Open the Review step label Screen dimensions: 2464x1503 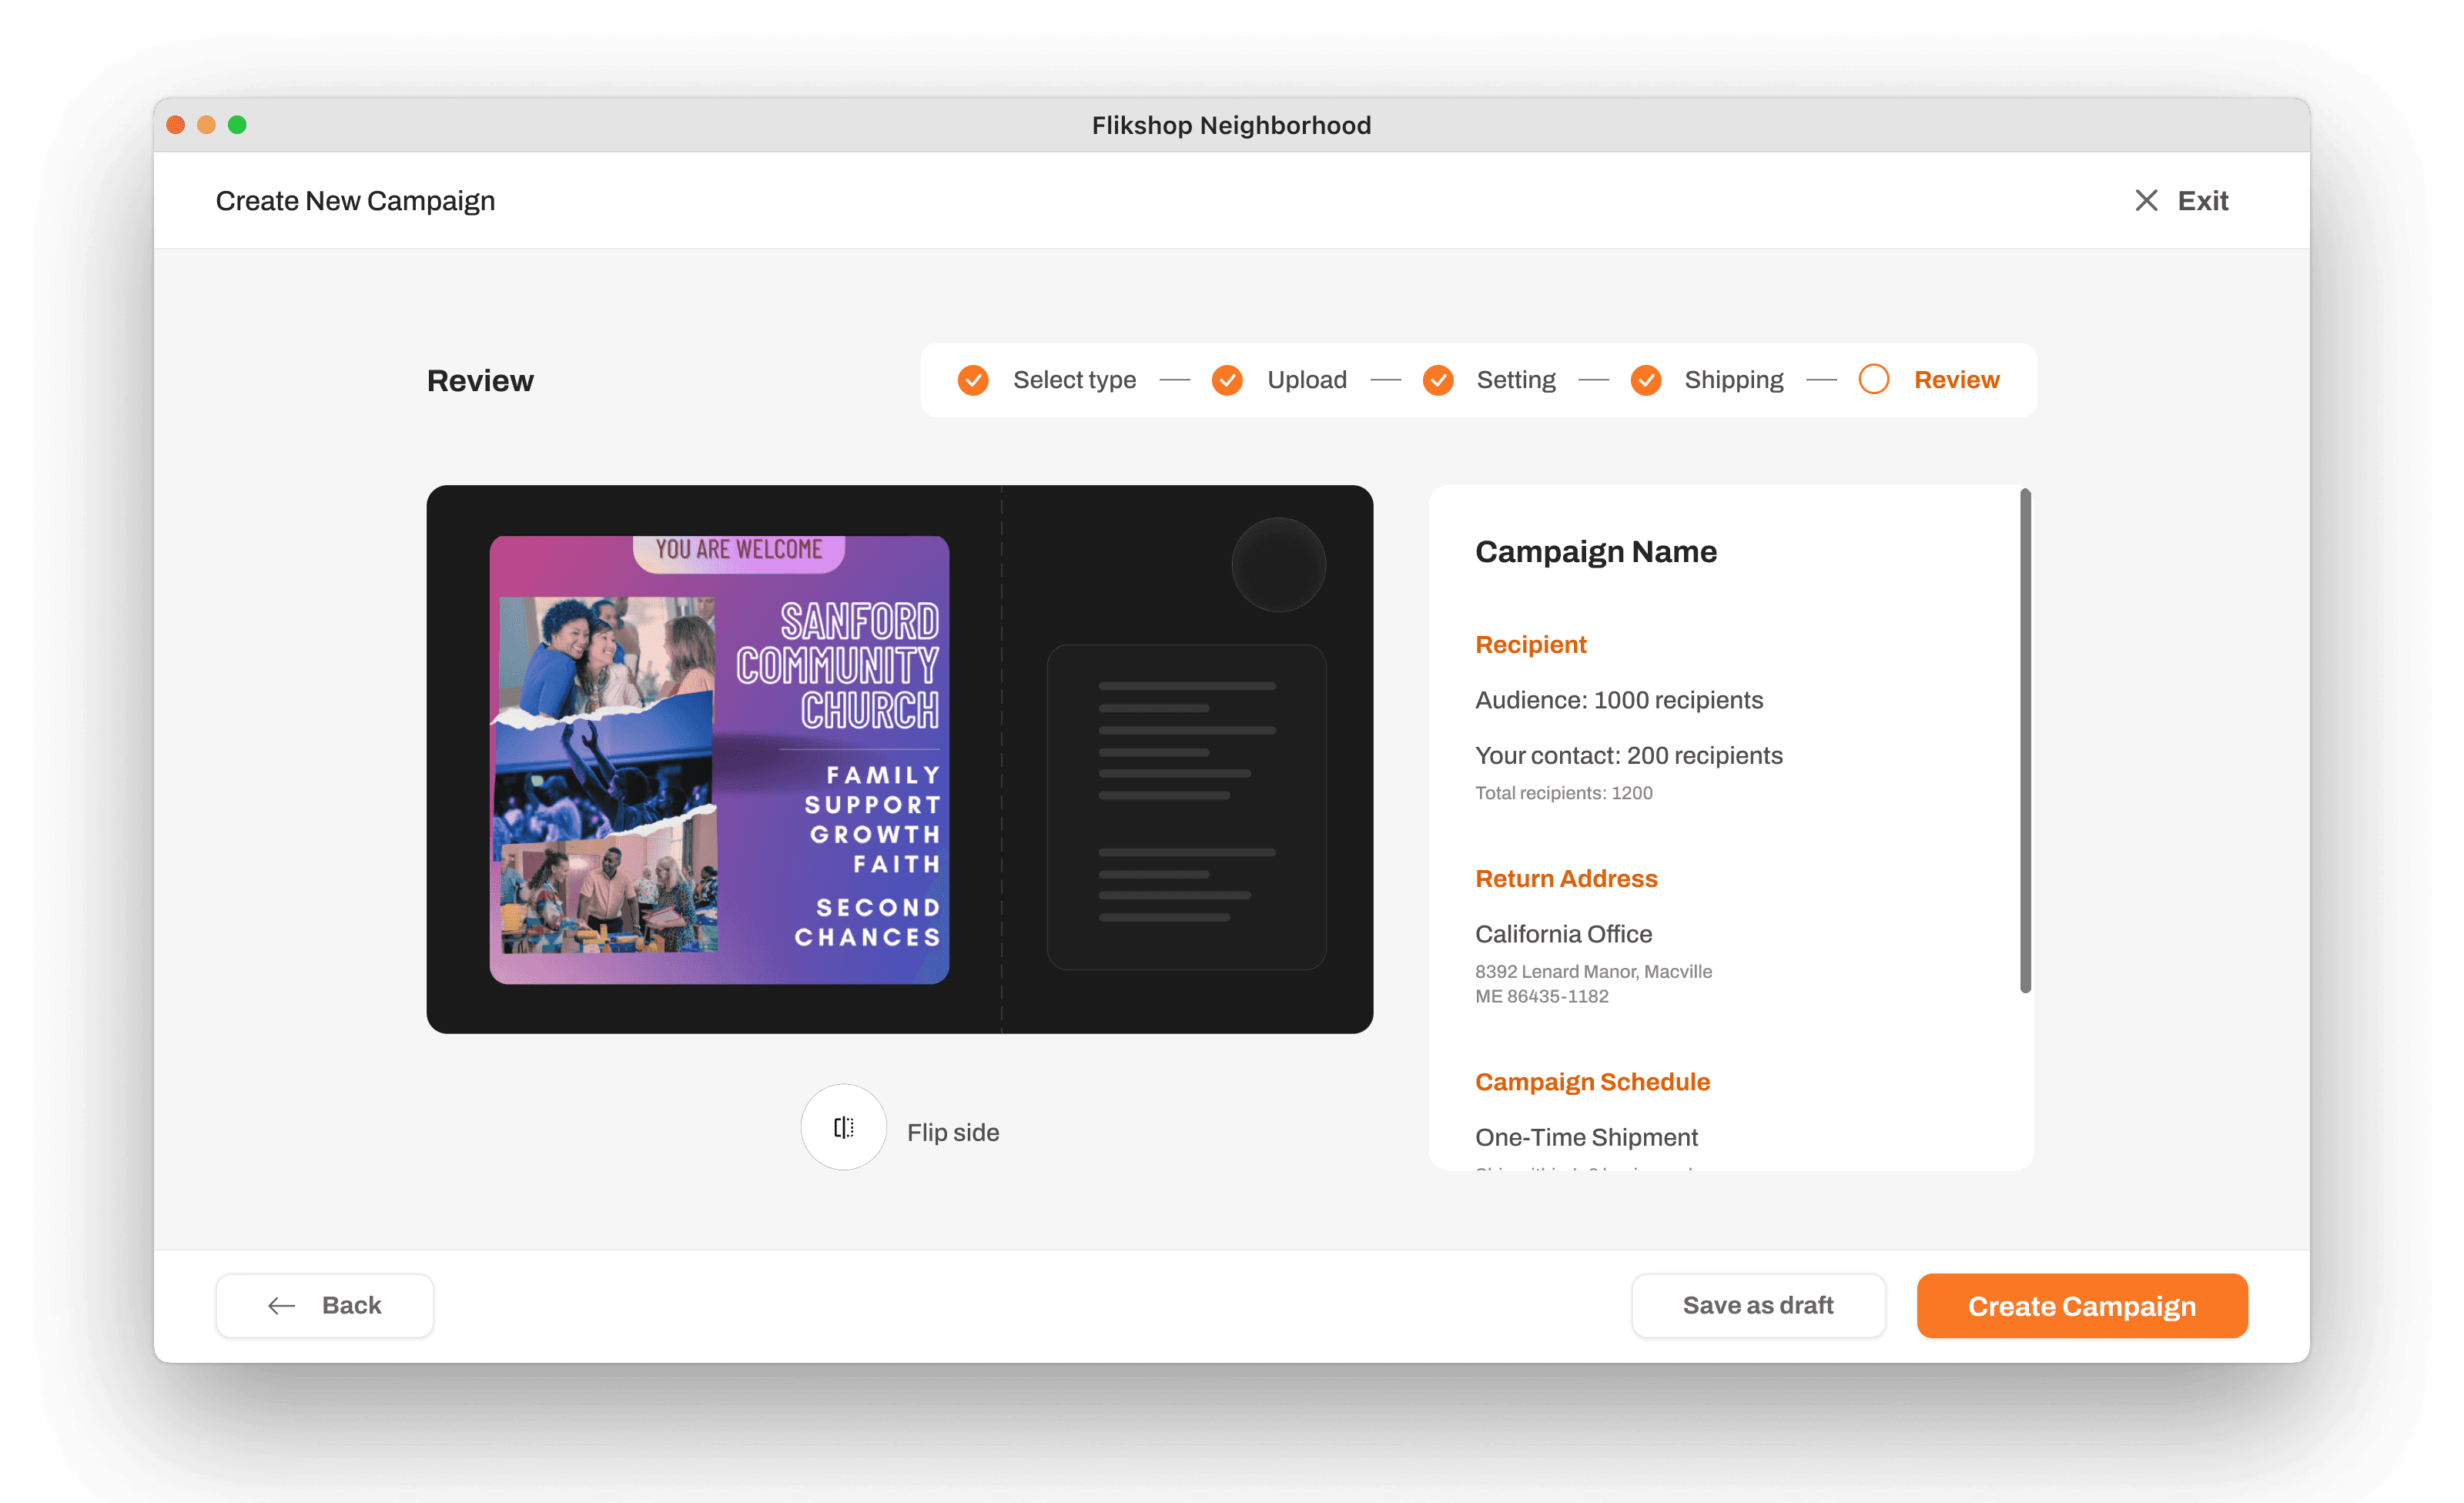tap(1956, 380)
